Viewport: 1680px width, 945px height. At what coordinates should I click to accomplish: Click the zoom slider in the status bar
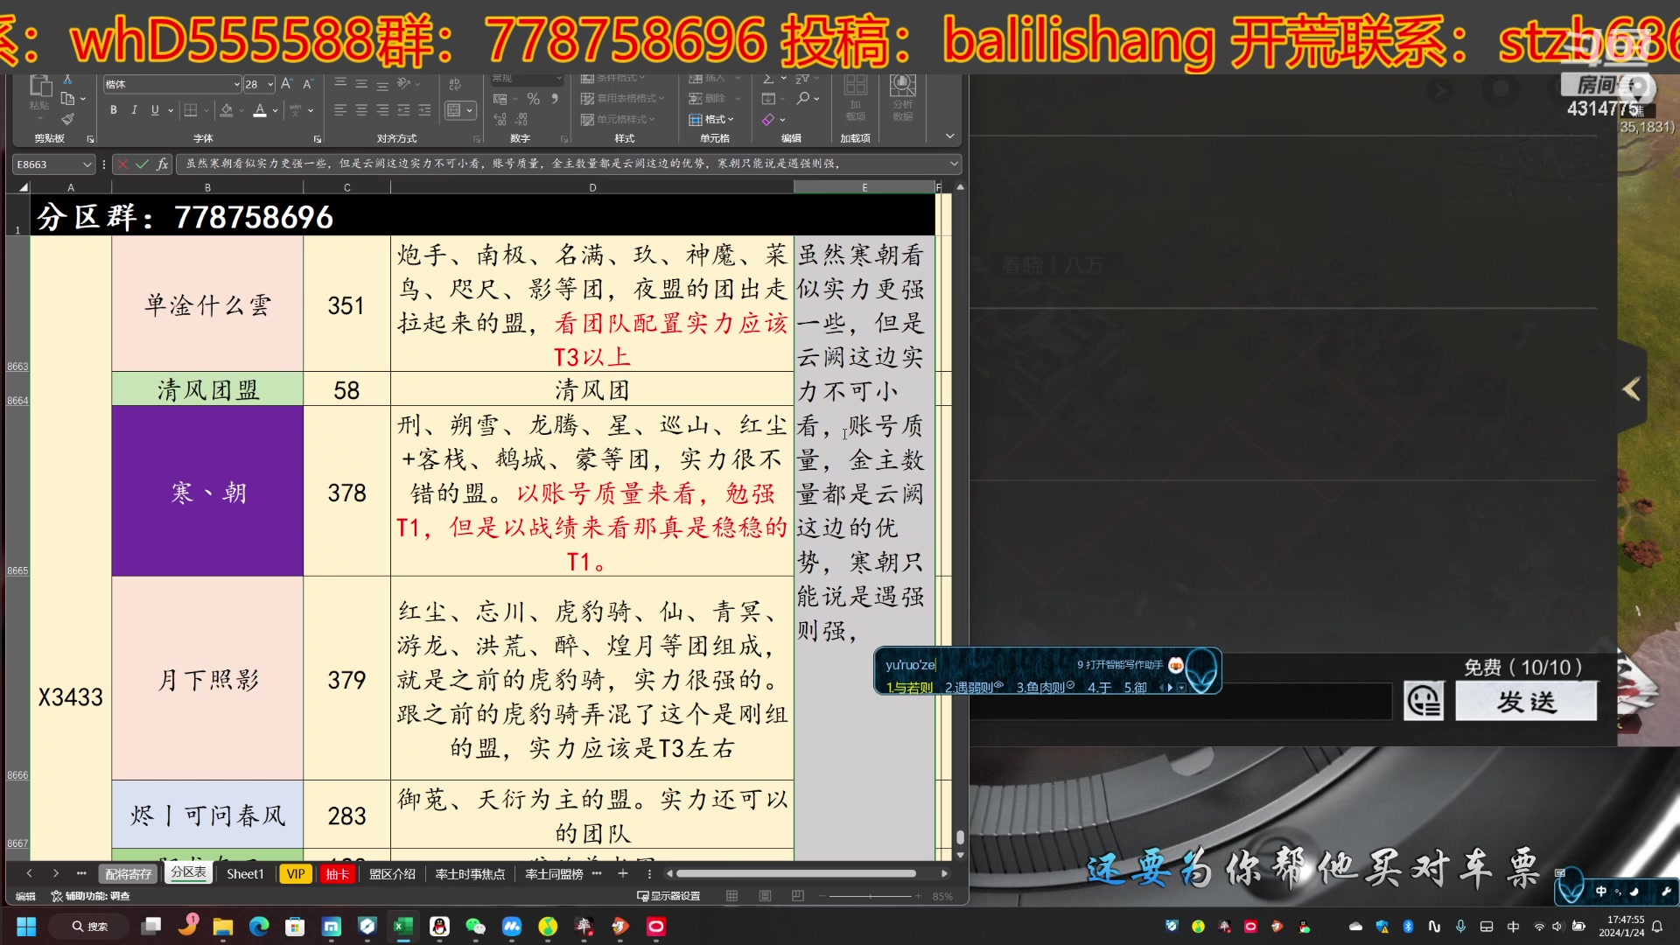[x=871, y=896]
